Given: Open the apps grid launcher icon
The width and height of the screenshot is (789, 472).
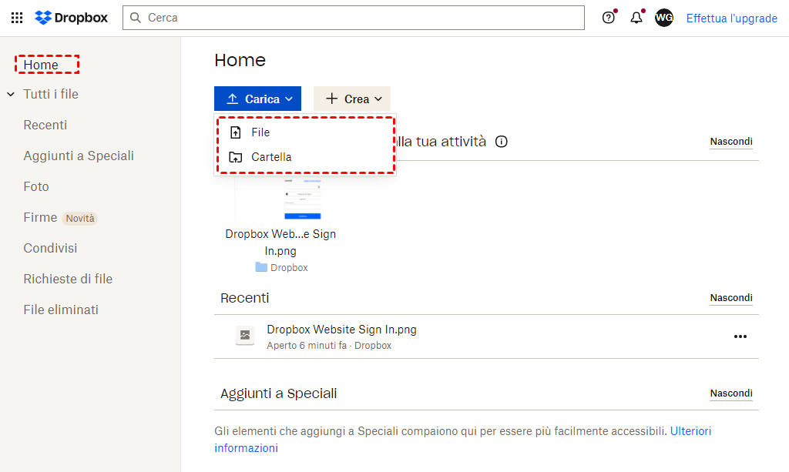Looking at the screenshot, I should (17, 18).
